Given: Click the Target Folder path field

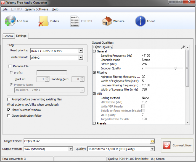Looking at the screenshot, I should pyautogui.click(x=87, y=141).
